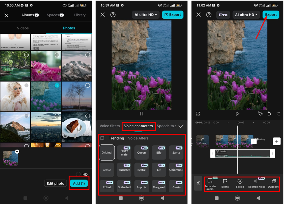Tap the Separate audio tool

pos(210,184)
